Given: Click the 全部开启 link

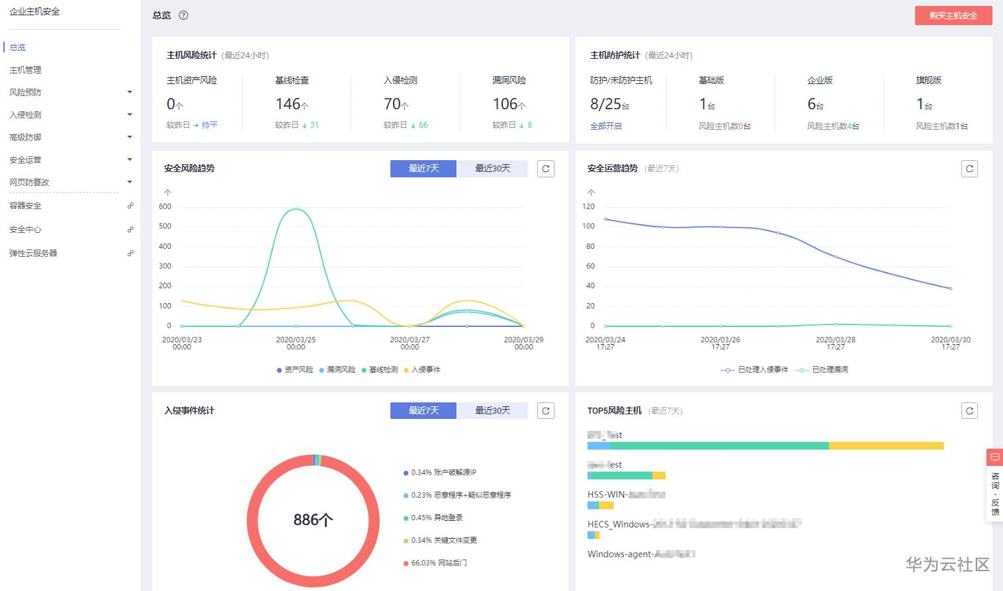Looking at the screenshot, I should (606, 126).
